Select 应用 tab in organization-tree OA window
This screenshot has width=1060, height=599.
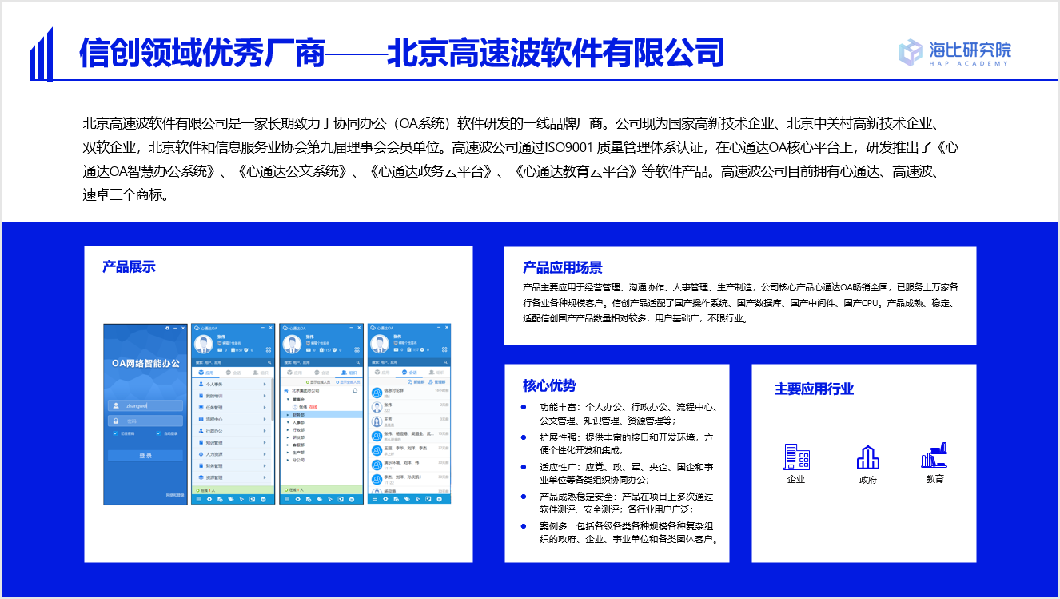point(294,373)
